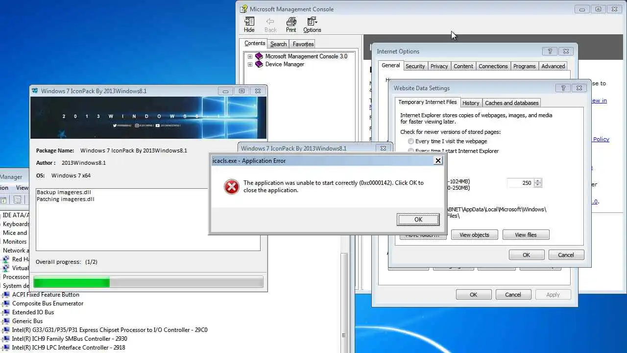The width and height of the screenshot is (627, 353).
Task: Open Content tab in Internet Options
Action: 463,66
